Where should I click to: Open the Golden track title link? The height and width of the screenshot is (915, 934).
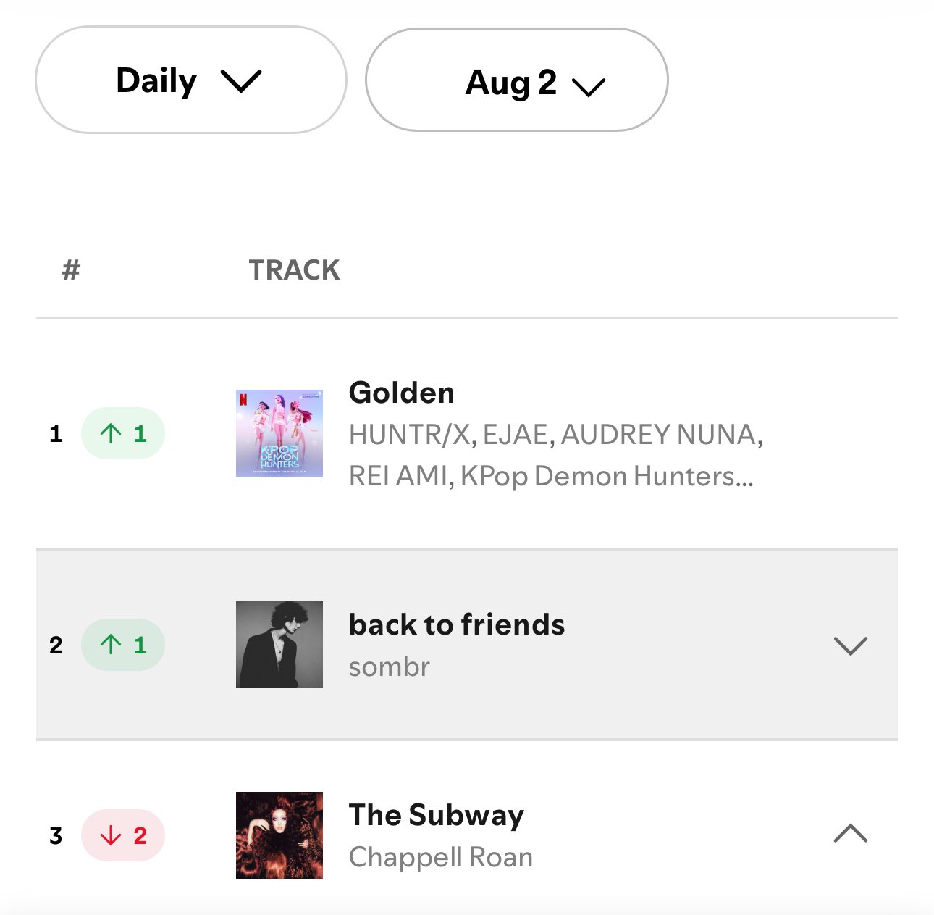click(x=402, y=393)
